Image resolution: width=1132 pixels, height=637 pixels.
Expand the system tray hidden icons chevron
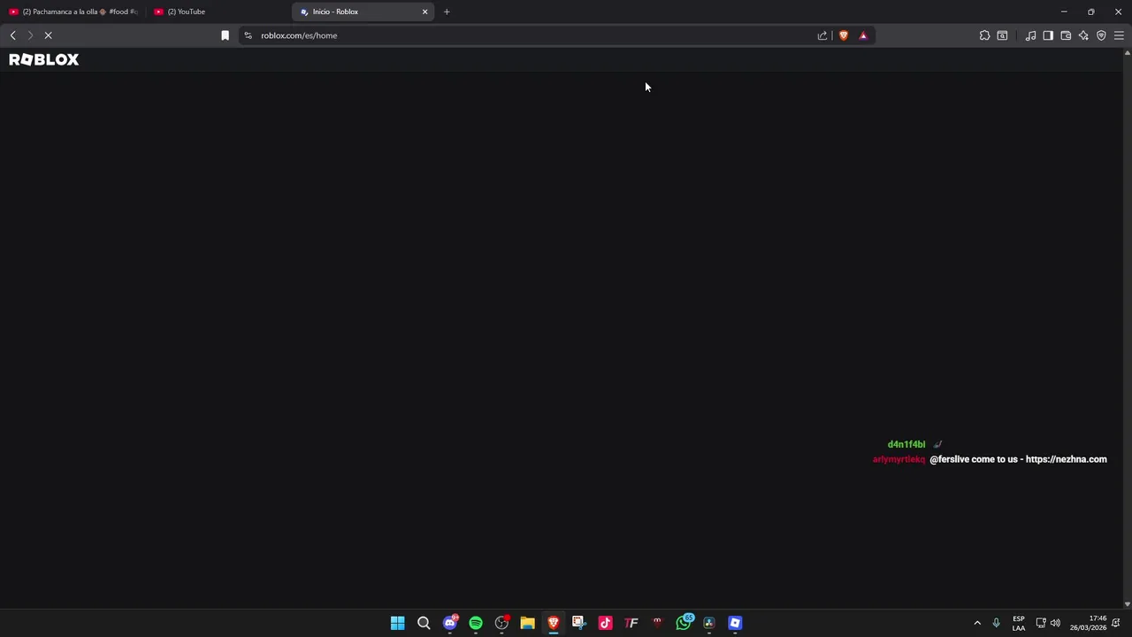pos(977,623)
